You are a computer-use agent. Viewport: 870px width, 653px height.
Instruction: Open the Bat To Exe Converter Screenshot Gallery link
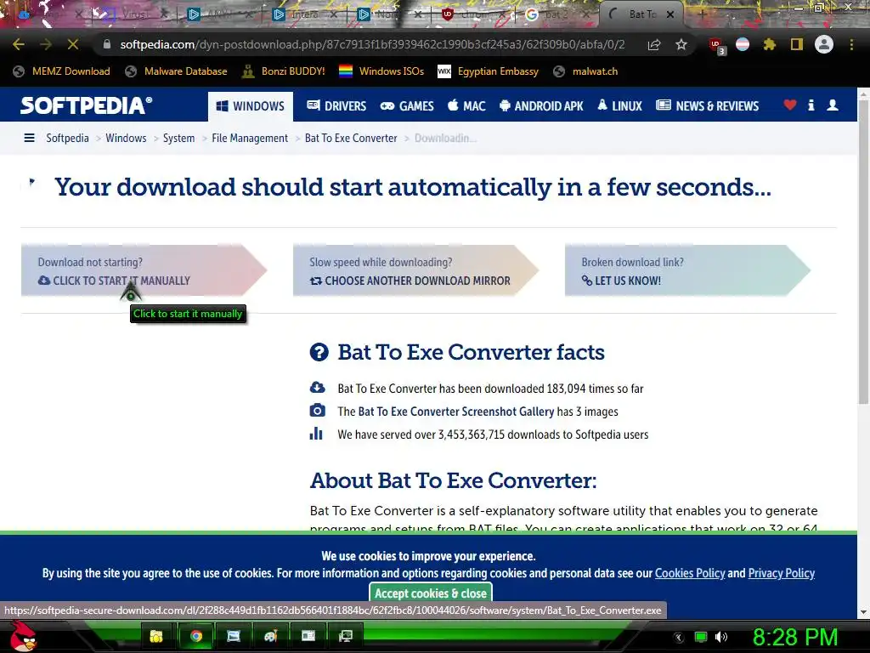(x=455, y=412)
